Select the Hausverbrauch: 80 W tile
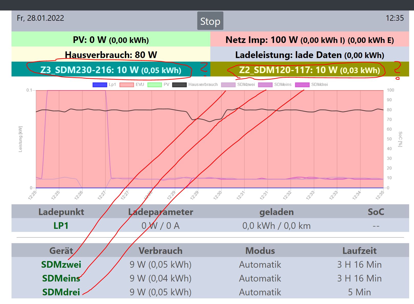Viewport: 414px width, 304px height. click(x=111, y=55)
